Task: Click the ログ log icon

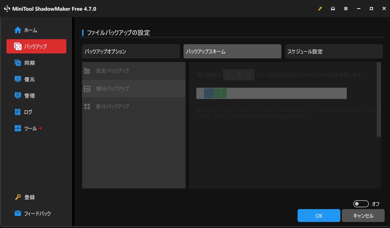Action: [17, 112]
